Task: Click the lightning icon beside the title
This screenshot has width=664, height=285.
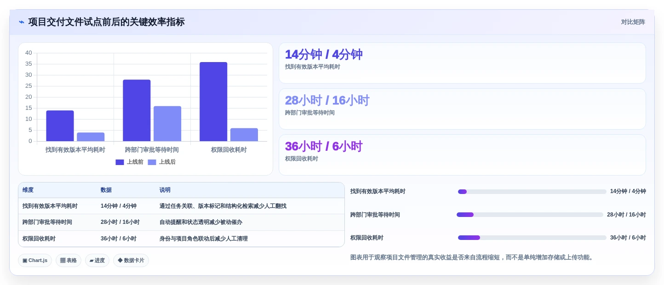Action: click(22, 22)
